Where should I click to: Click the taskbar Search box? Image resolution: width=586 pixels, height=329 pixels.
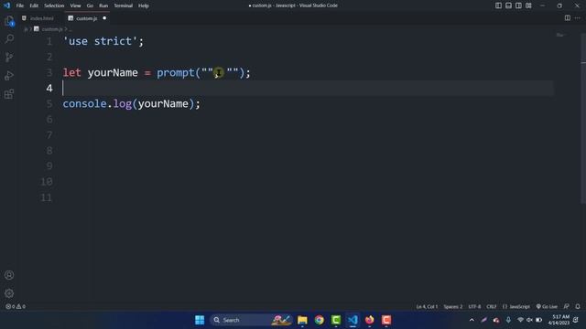coord(250,320)
